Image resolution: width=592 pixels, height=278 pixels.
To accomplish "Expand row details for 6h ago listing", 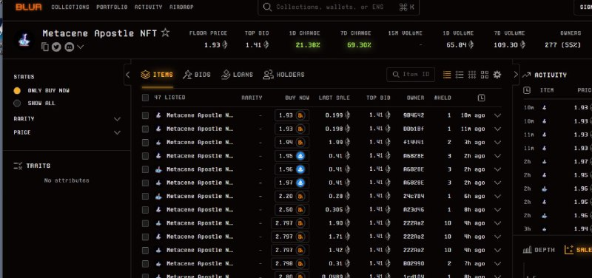I will click(x=497, y=197).
